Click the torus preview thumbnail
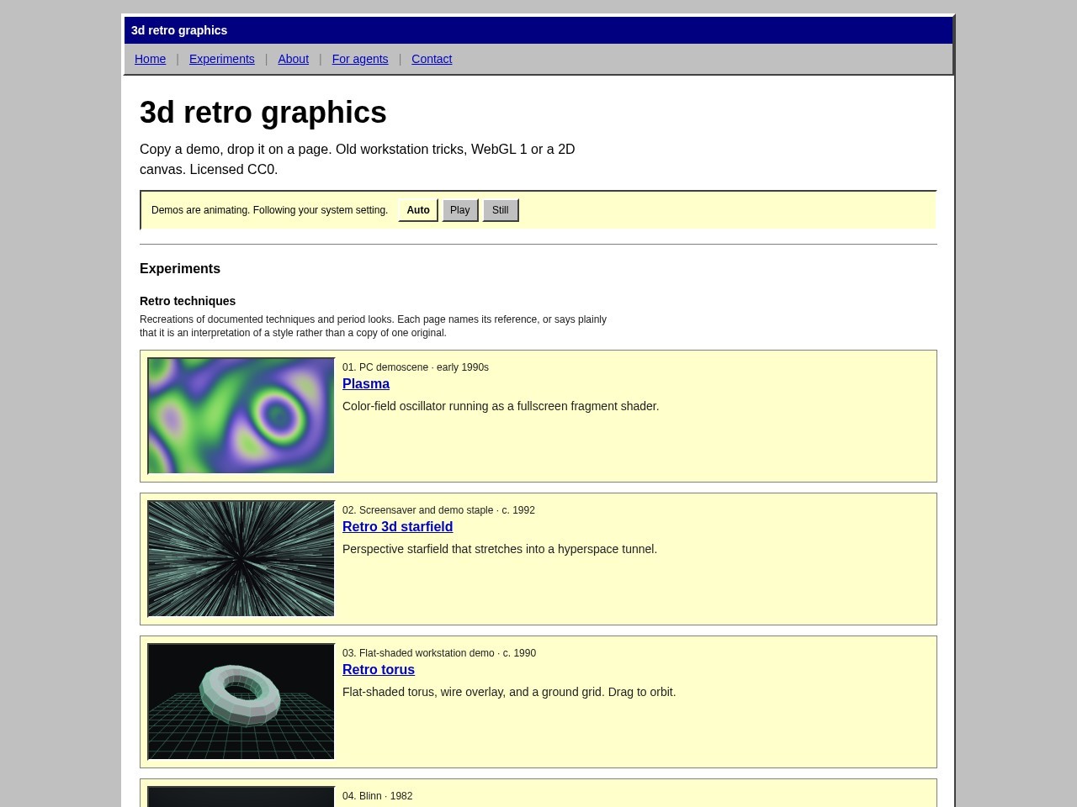The height and width of the screenshot is (807, 1077). tap(241, 702)
